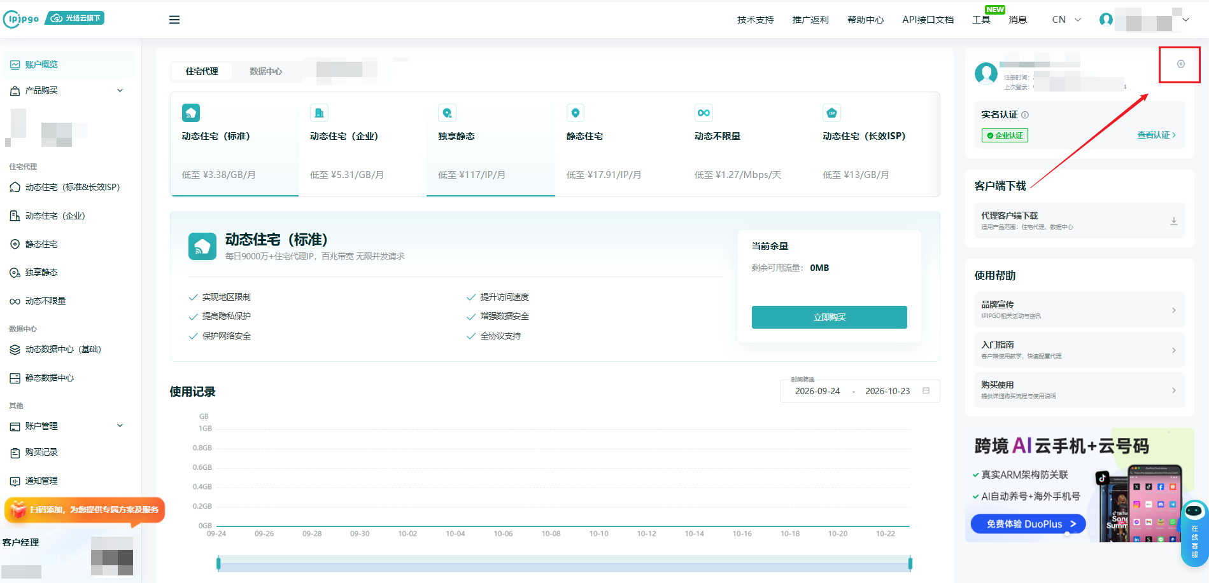Expand the 购买使用 help entry
The width and height of the screenshot is (1209, 583).
point(1080,390)
